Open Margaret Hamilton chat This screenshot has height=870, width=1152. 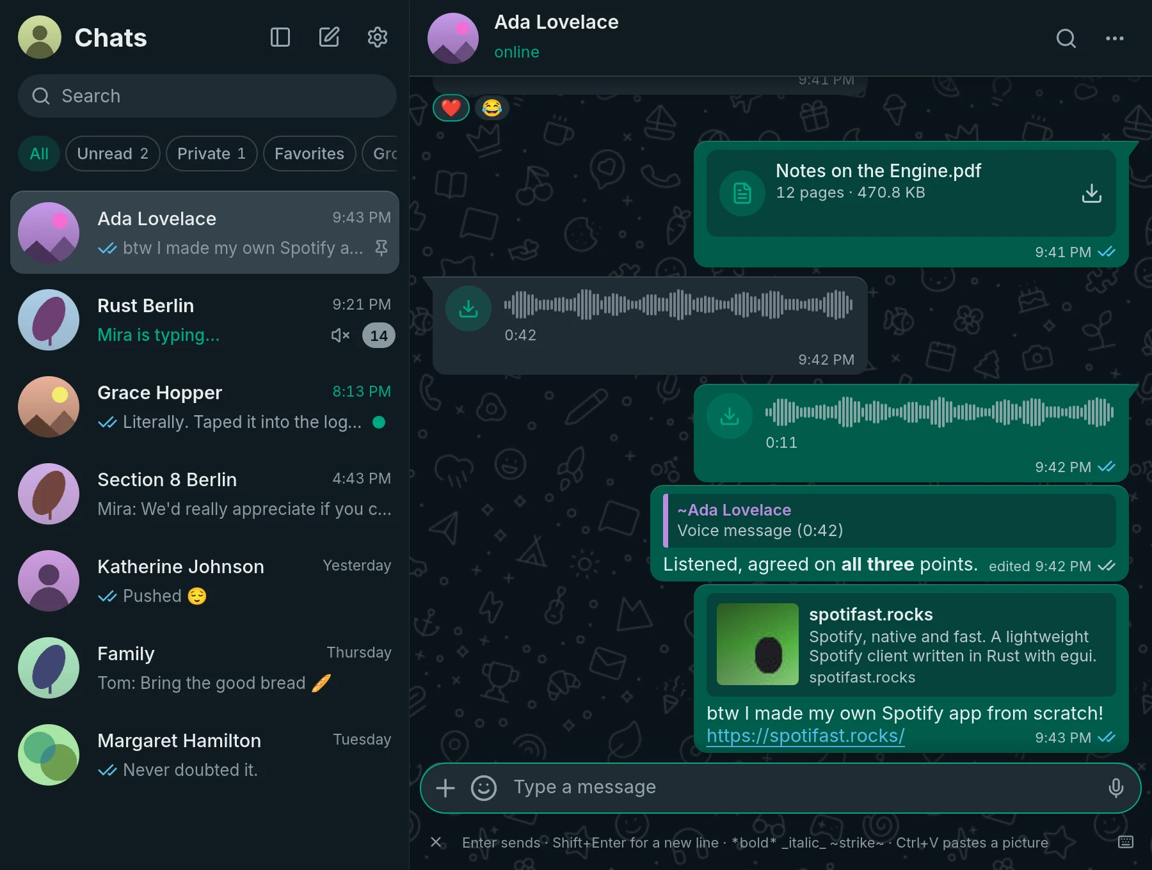tap(205, 755)
